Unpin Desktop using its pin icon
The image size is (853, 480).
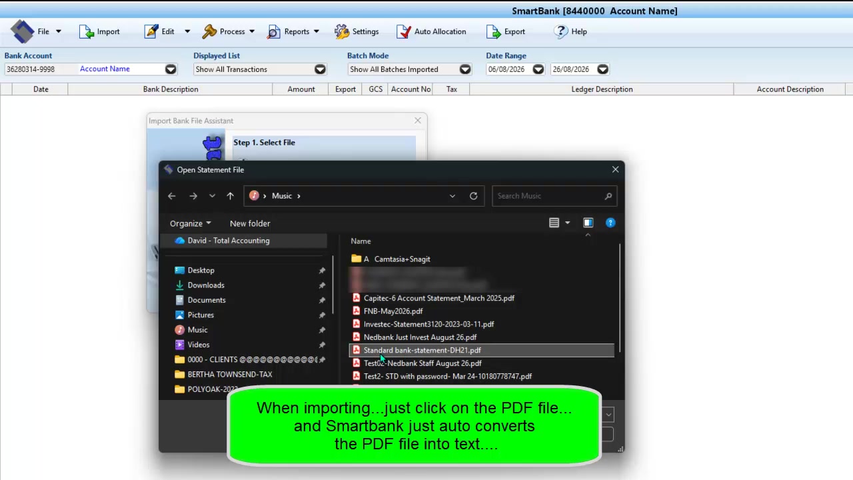(x=322, y=271)
